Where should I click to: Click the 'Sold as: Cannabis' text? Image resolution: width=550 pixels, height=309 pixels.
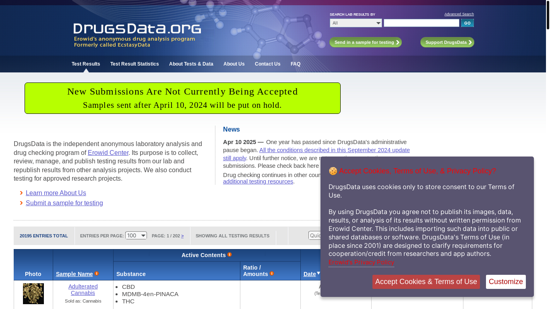click(83, 301)
